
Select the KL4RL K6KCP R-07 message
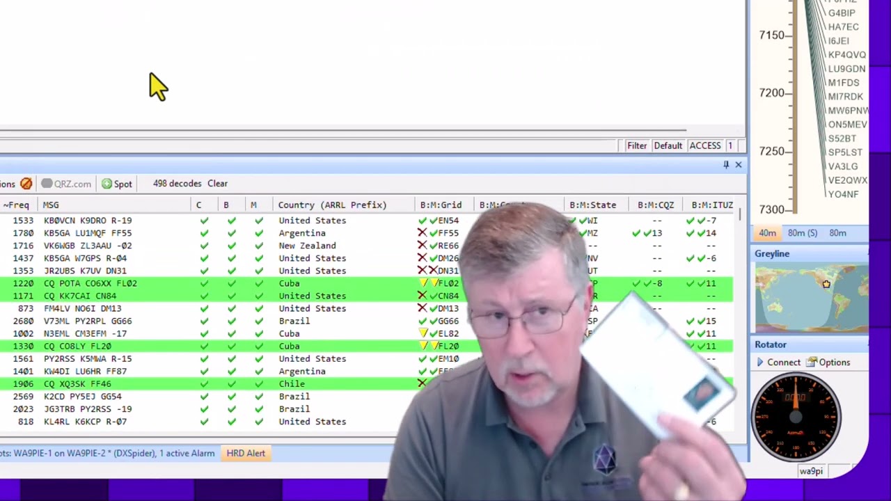tap(85, 422)
